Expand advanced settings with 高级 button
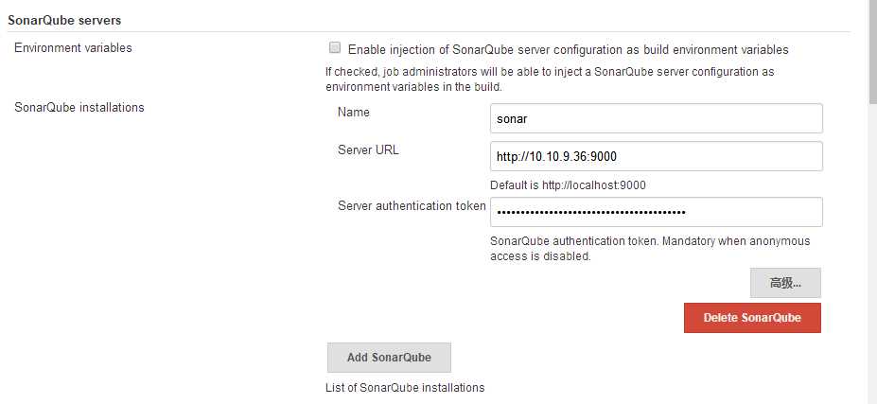The image size is (877, 404). (x=785, y=283)
